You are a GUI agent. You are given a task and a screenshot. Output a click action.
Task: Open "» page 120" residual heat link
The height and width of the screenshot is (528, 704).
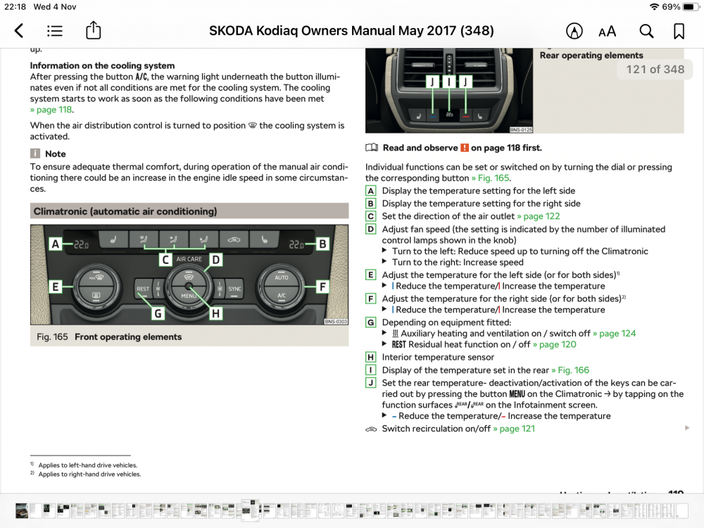[x=555, y=344]
